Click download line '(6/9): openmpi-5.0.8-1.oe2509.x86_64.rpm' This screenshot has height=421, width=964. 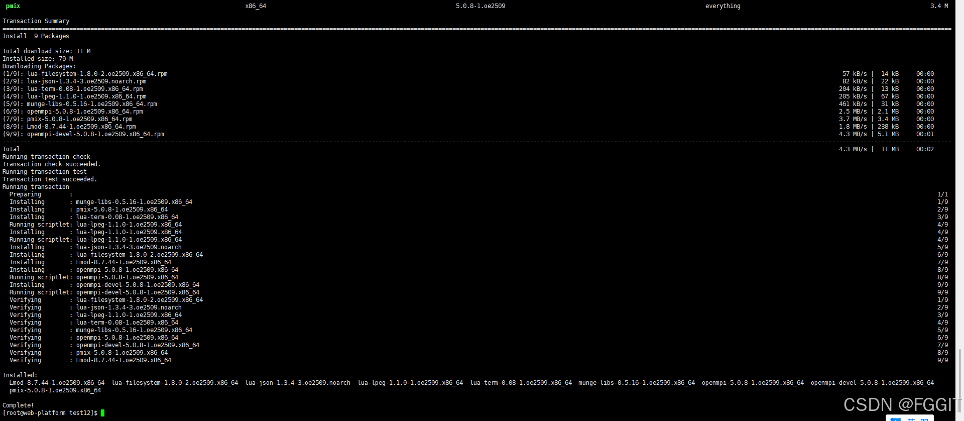tap(73, 112)
